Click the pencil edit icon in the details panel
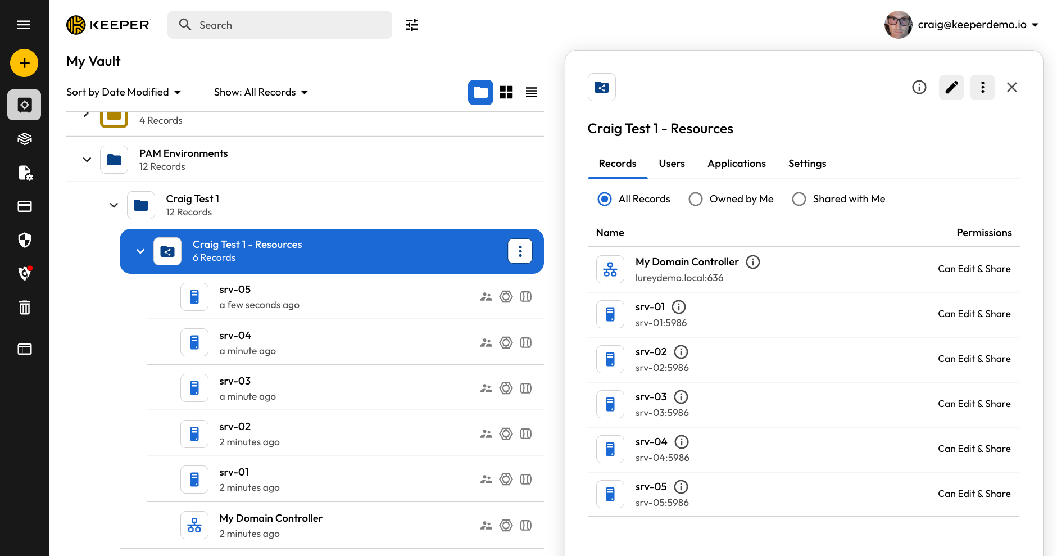This screenshot has height=556, width=1057. 951,87
